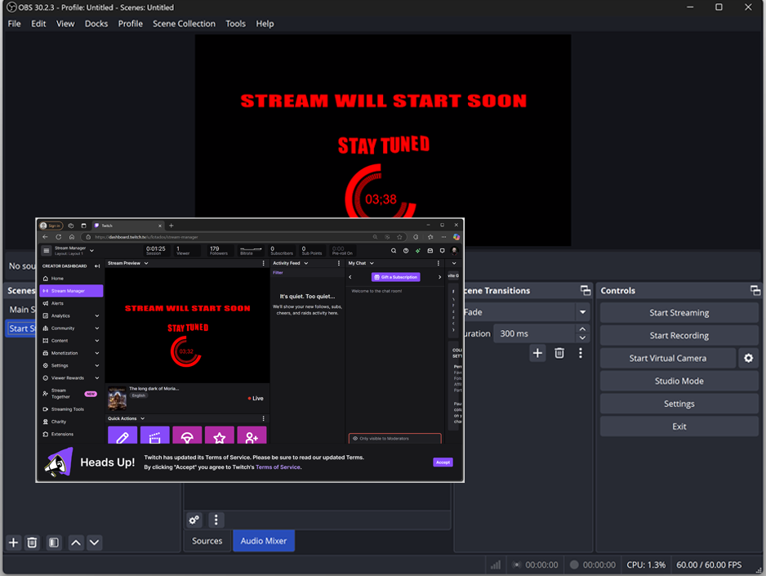The image size is (766, 576).
Task: Open the Scene Collection menu
Action: 184,24
